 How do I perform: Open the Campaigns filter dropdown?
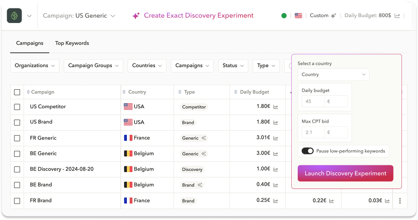pos(192,66)
